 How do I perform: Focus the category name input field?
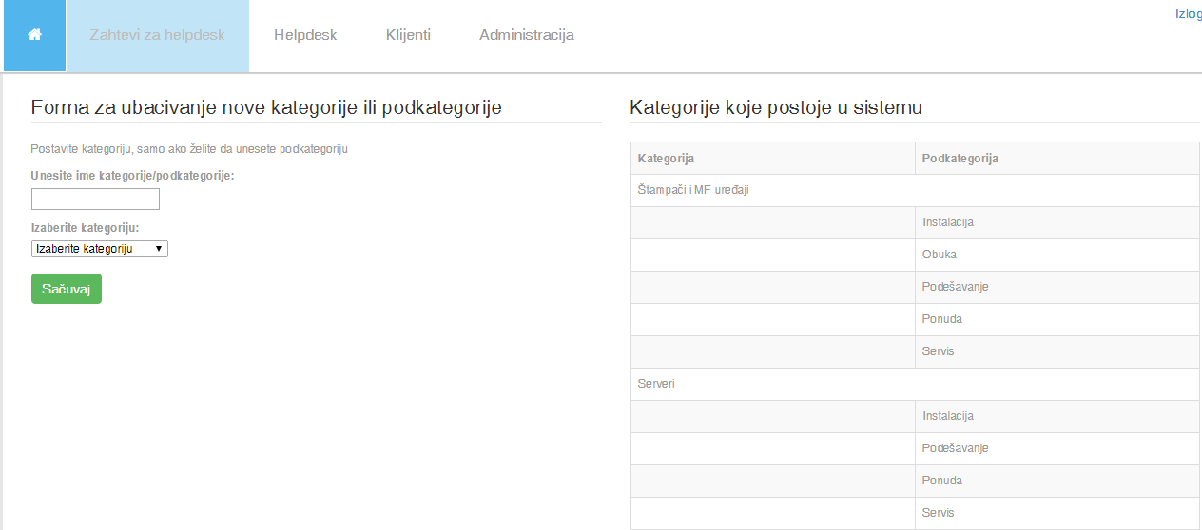click(x=95, y=199)
